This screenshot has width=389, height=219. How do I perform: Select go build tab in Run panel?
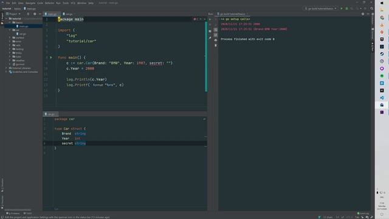click(x=232, y=14)
